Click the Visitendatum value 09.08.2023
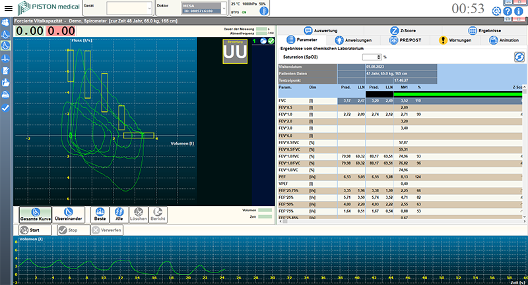This screenshot has width=528, height=285. tap(375, 66)
